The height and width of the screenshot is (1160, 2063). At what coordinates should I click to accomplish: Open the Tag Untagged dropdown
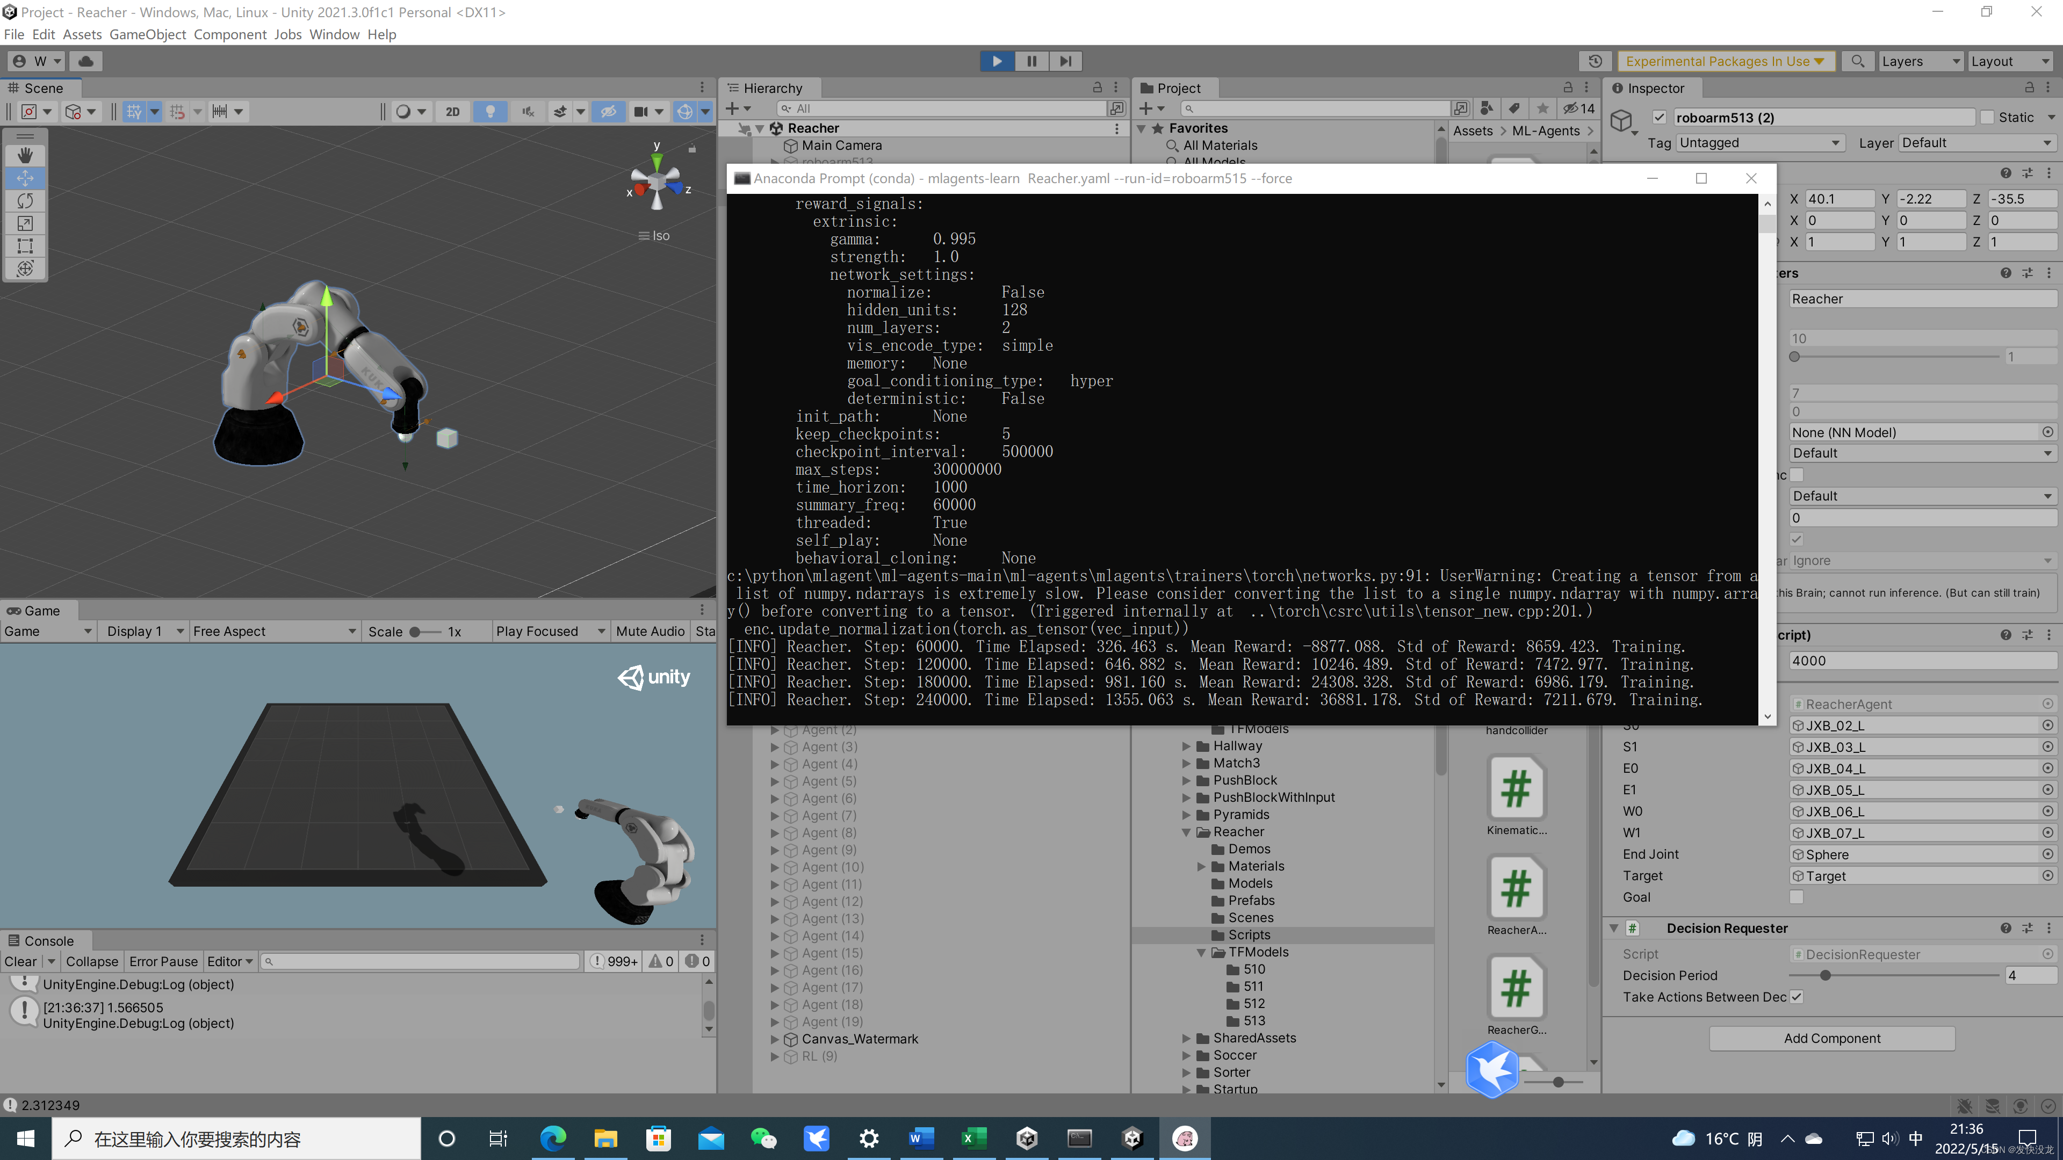coord(1761,142)
